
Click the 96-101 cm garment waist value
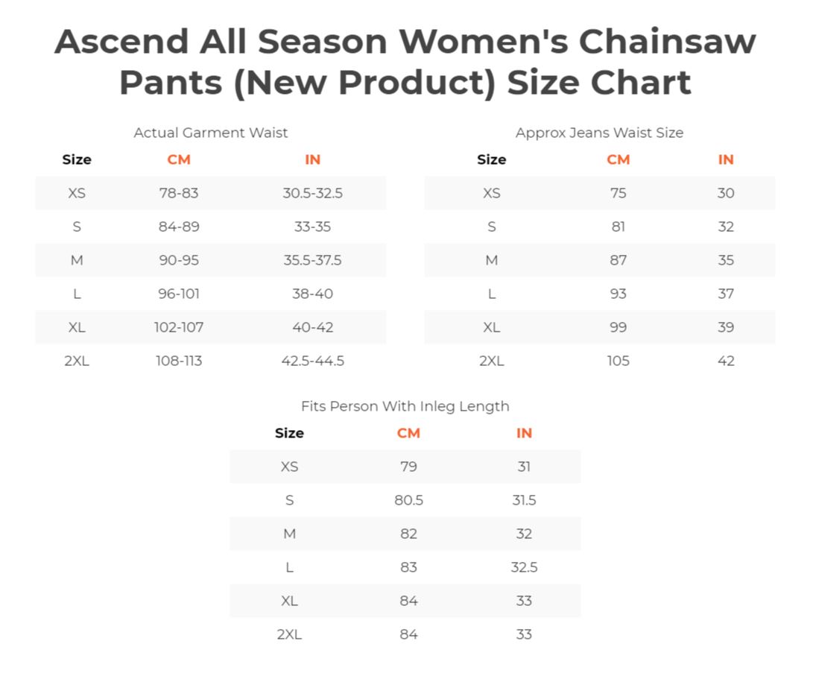tap(179, 294)
